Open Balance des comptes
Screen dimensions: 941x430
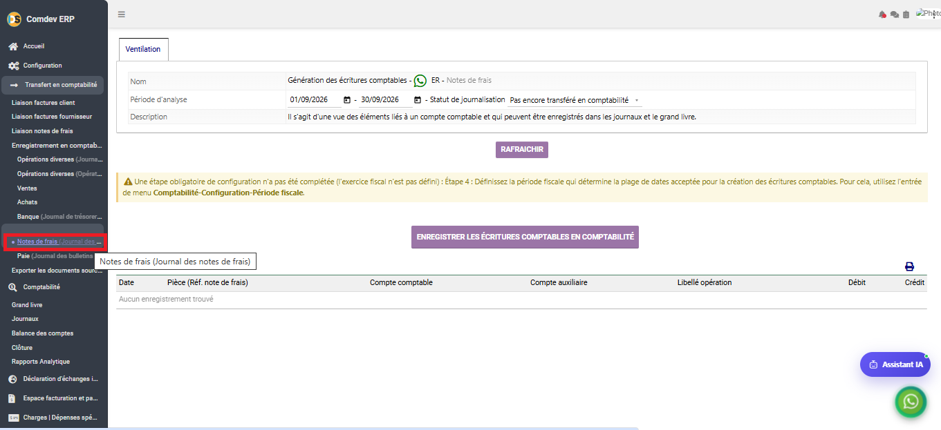click(x=42, y=333)
